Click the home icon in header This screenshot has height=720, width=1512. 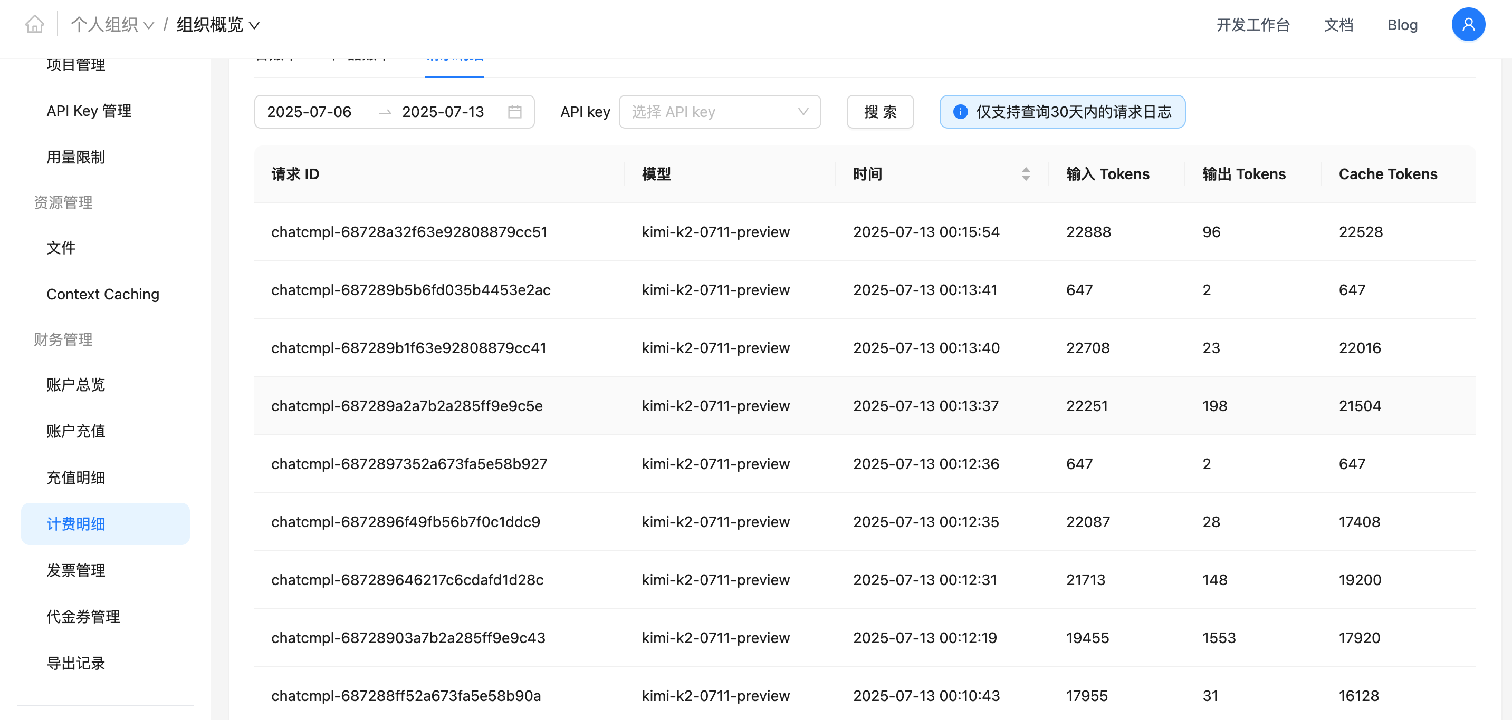[x=35, y=24]
